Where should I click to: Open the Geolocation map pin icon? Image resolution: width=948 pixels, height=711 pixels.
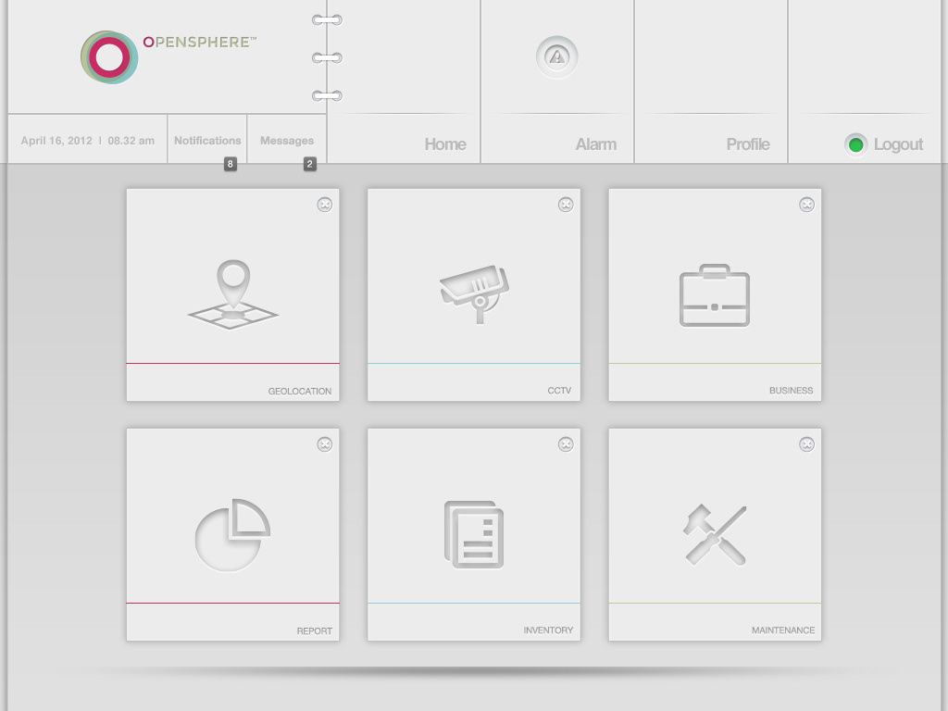pos(233,293)
